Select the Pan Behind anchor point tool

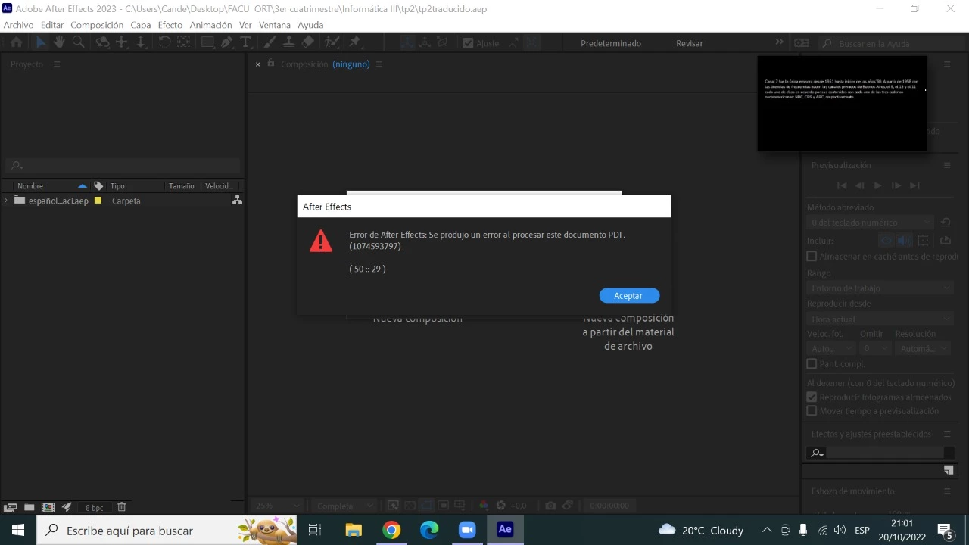coord(182,43)
